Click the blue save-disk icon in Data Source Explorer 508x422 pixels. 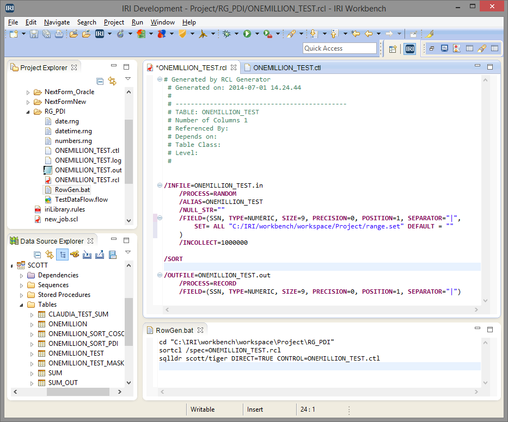pos(112,255)
